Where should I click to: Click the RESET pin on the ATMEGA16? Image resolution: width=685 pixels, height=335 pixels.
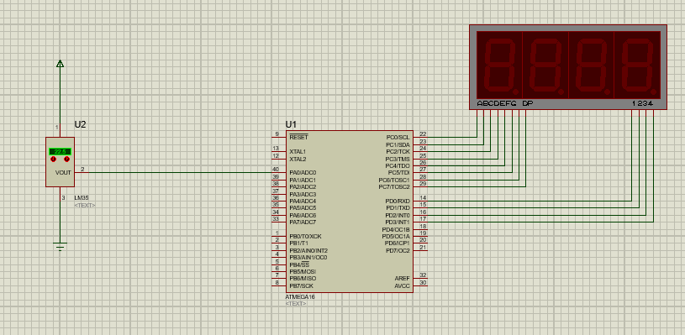298,137
